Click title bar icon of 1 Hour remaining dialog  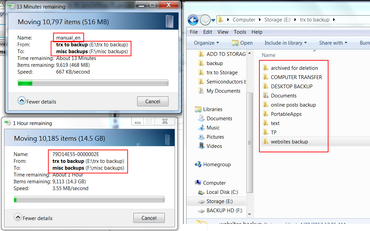(7, 123)
